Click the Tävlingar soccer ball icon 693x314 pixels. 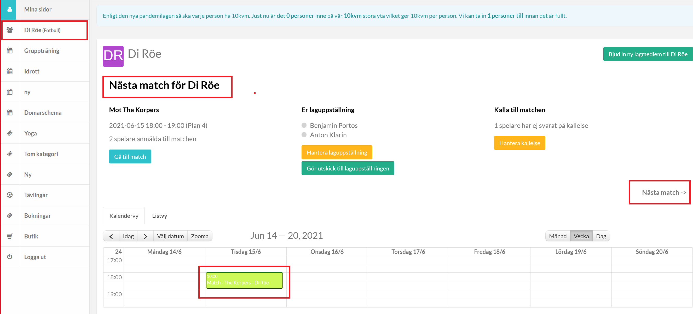click(10, 195)
